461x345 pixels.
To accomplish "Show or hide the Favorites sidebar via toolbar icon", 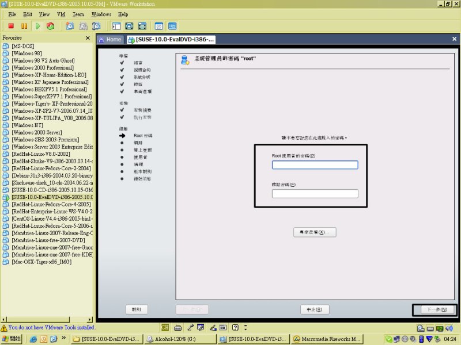I will [x=116, y=26].
